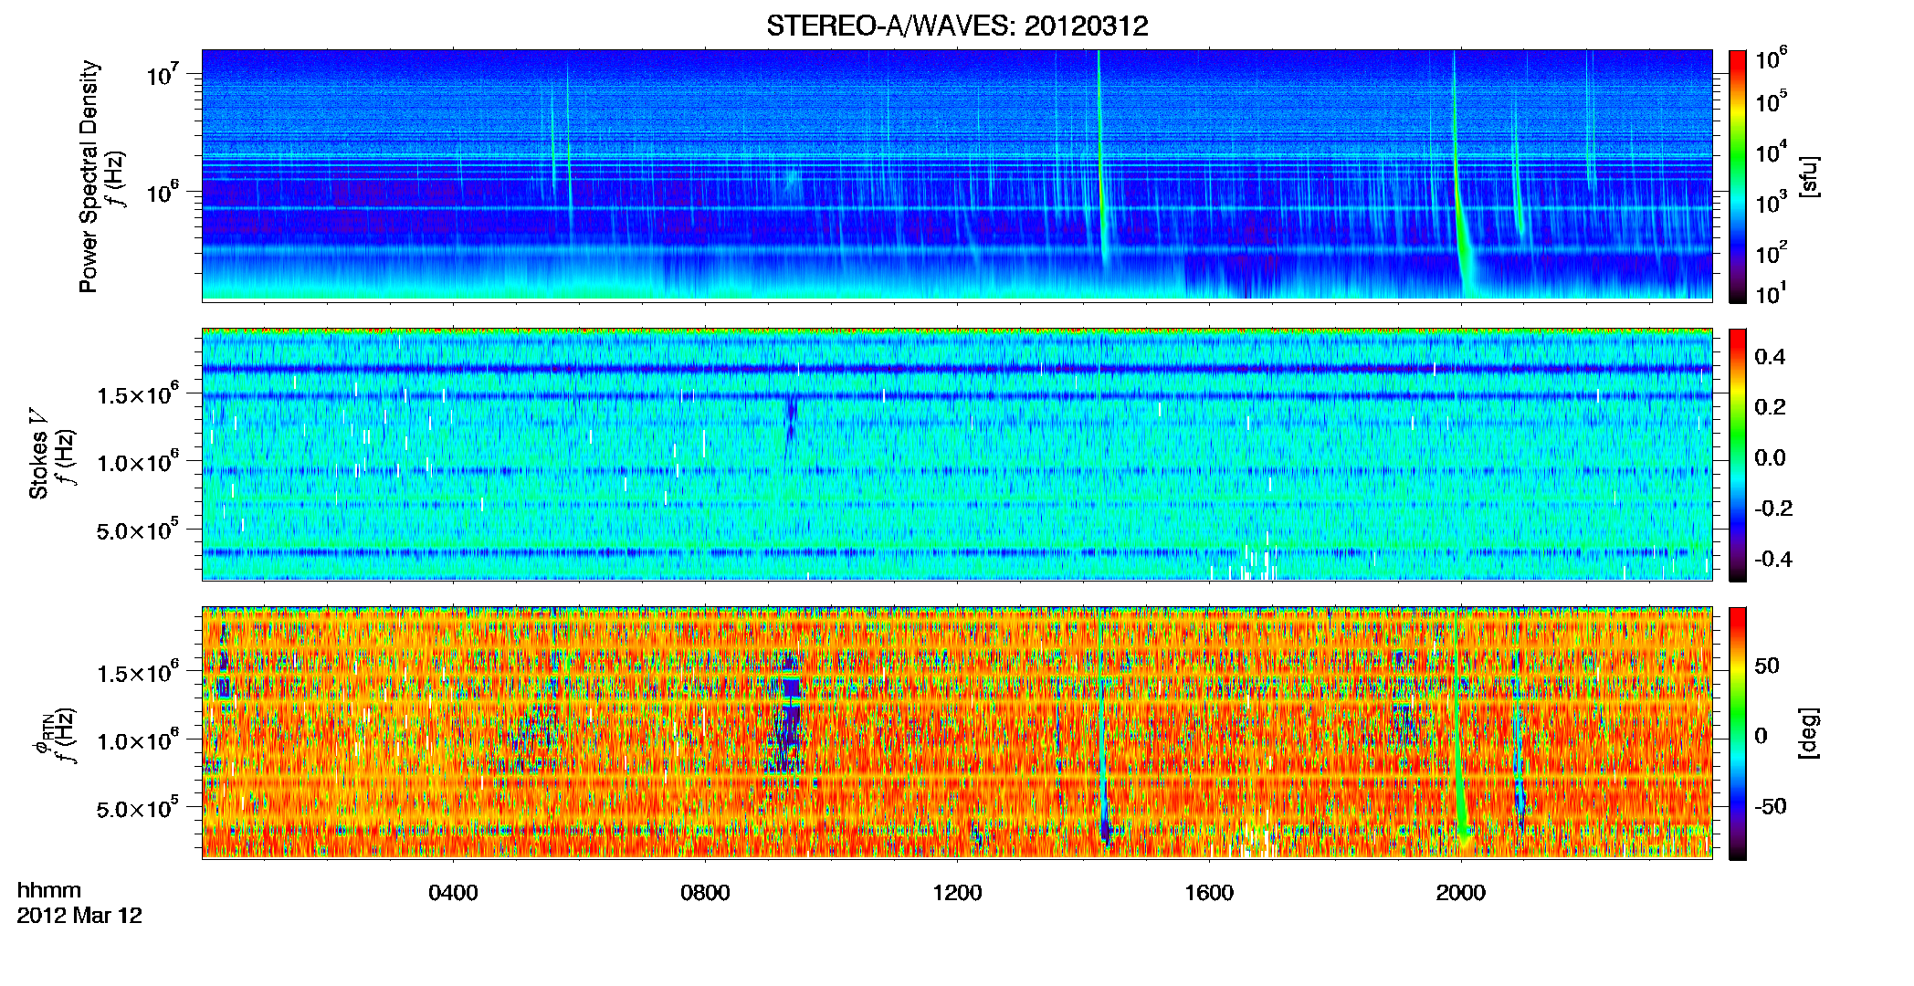Select the -0.4 label on Stokes V colorbar
1914x986 pixels.
click(1773, 559)
